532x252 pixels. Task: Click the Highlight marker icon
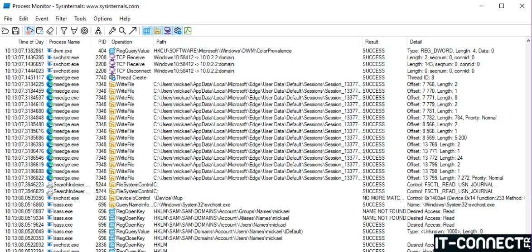[74, 31]
